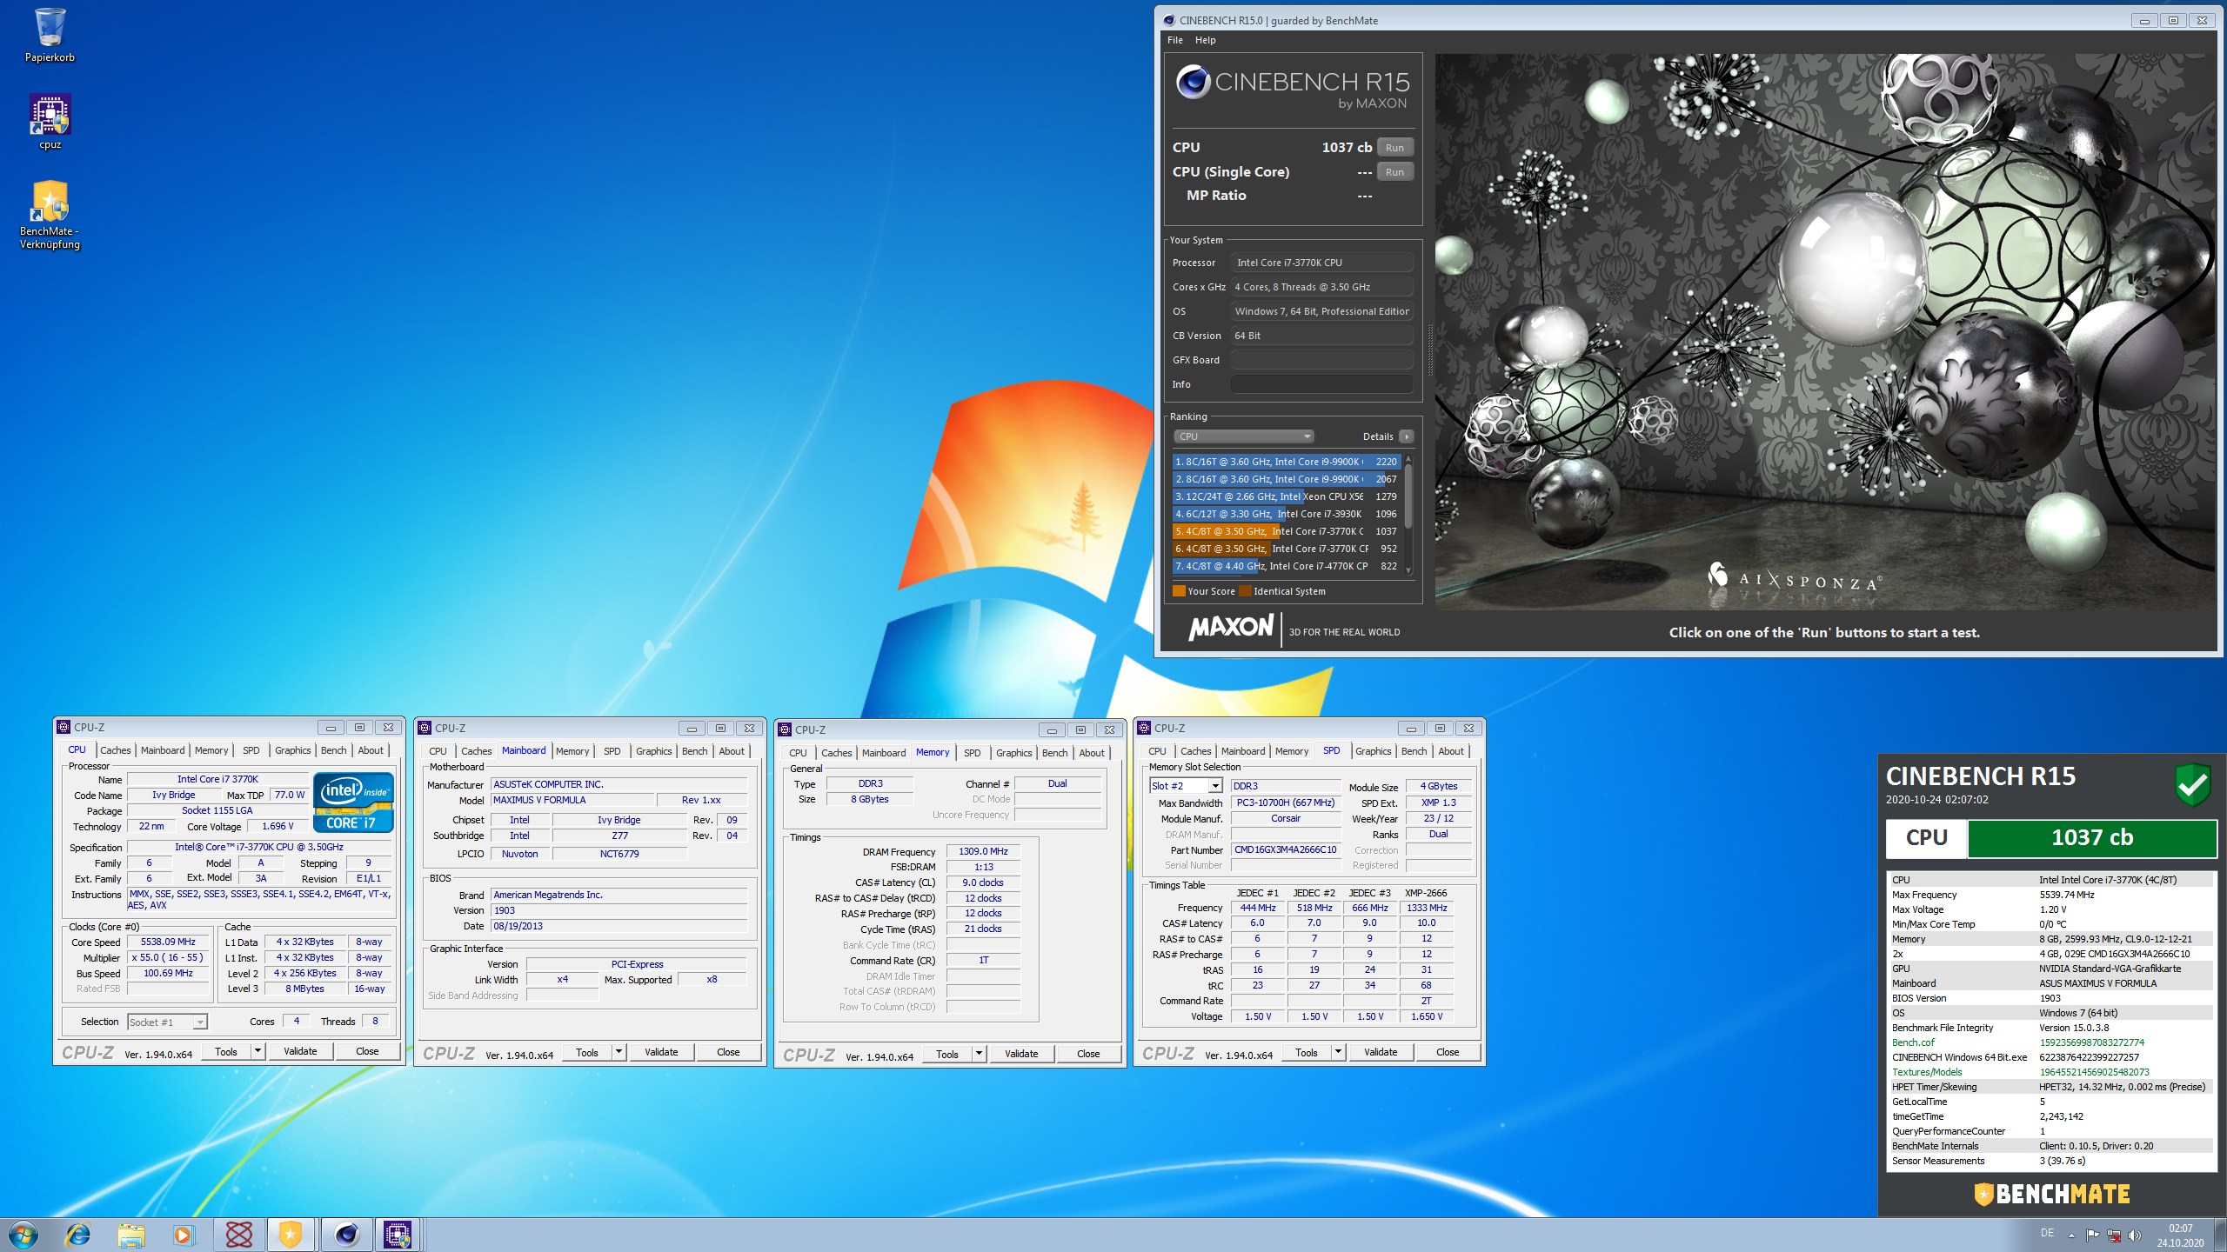Open the ranking CPU dropdown

pos(1242,436)
